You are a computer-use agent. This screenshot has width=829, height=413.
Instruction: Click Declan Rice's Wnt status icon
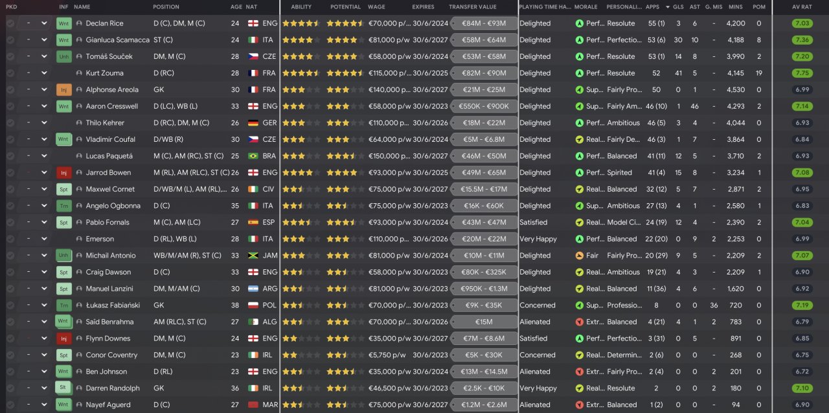(x=63, y=23)
